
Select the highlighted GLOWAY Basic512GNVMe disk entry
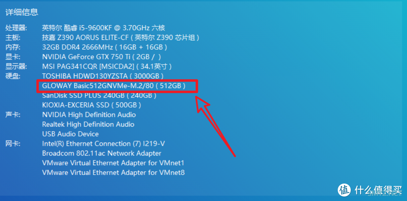114,86
